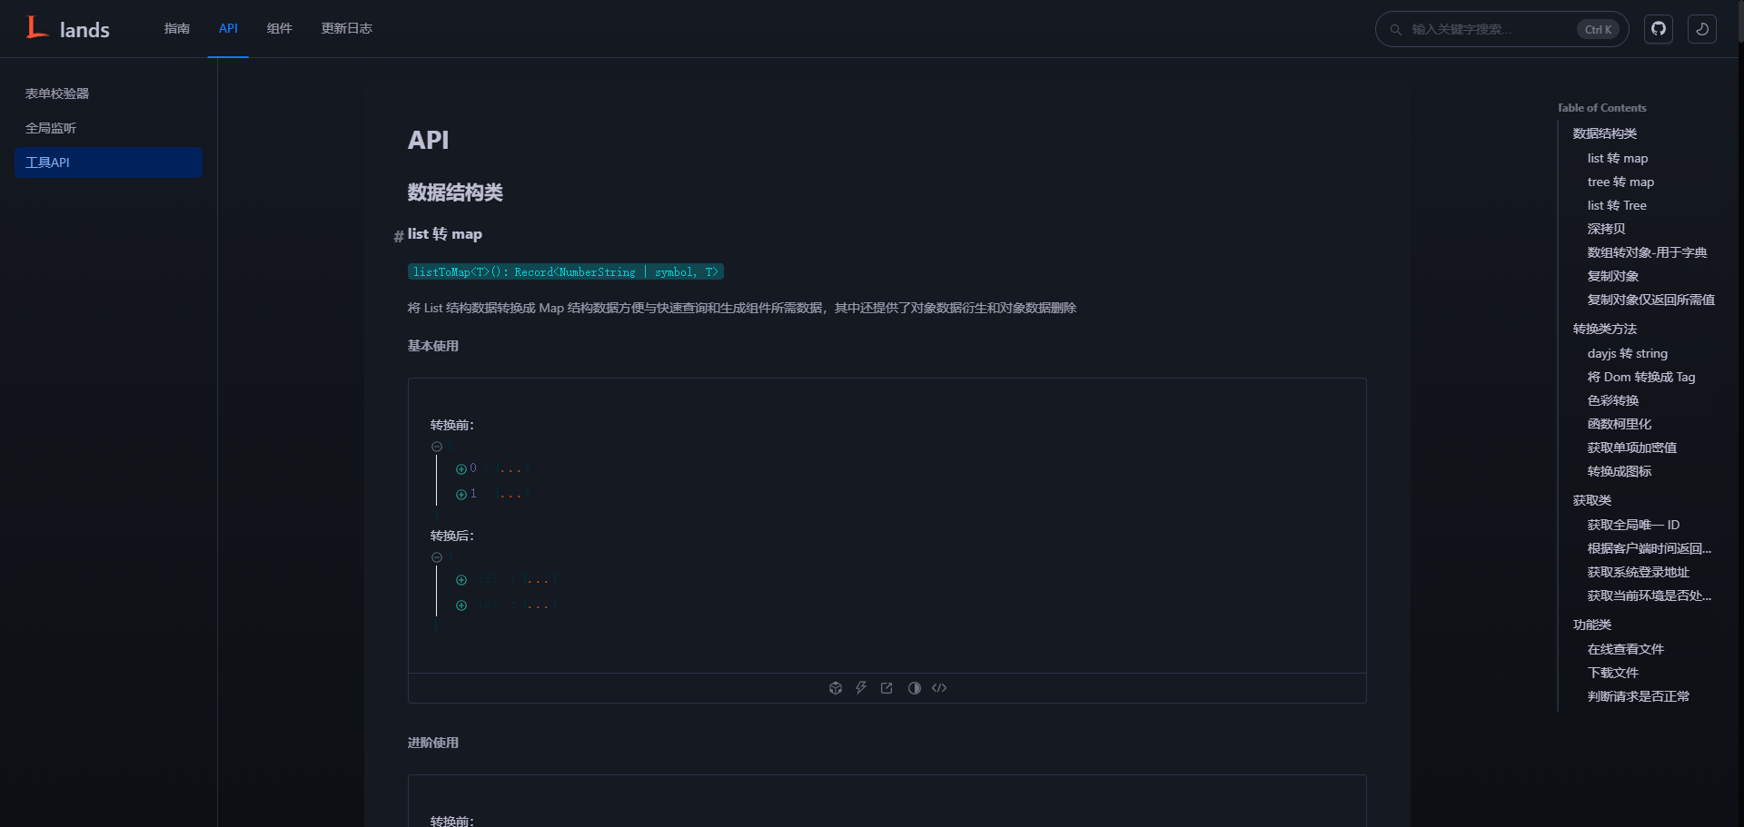This screenshot has width=1744, height=827.
Task: Click the 基本使用 subheading
Action: click(x=433, y=346)
